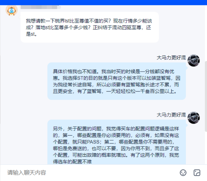
Task: Open second 大马力更好混 username label
Action: click(x=171, y=115)
